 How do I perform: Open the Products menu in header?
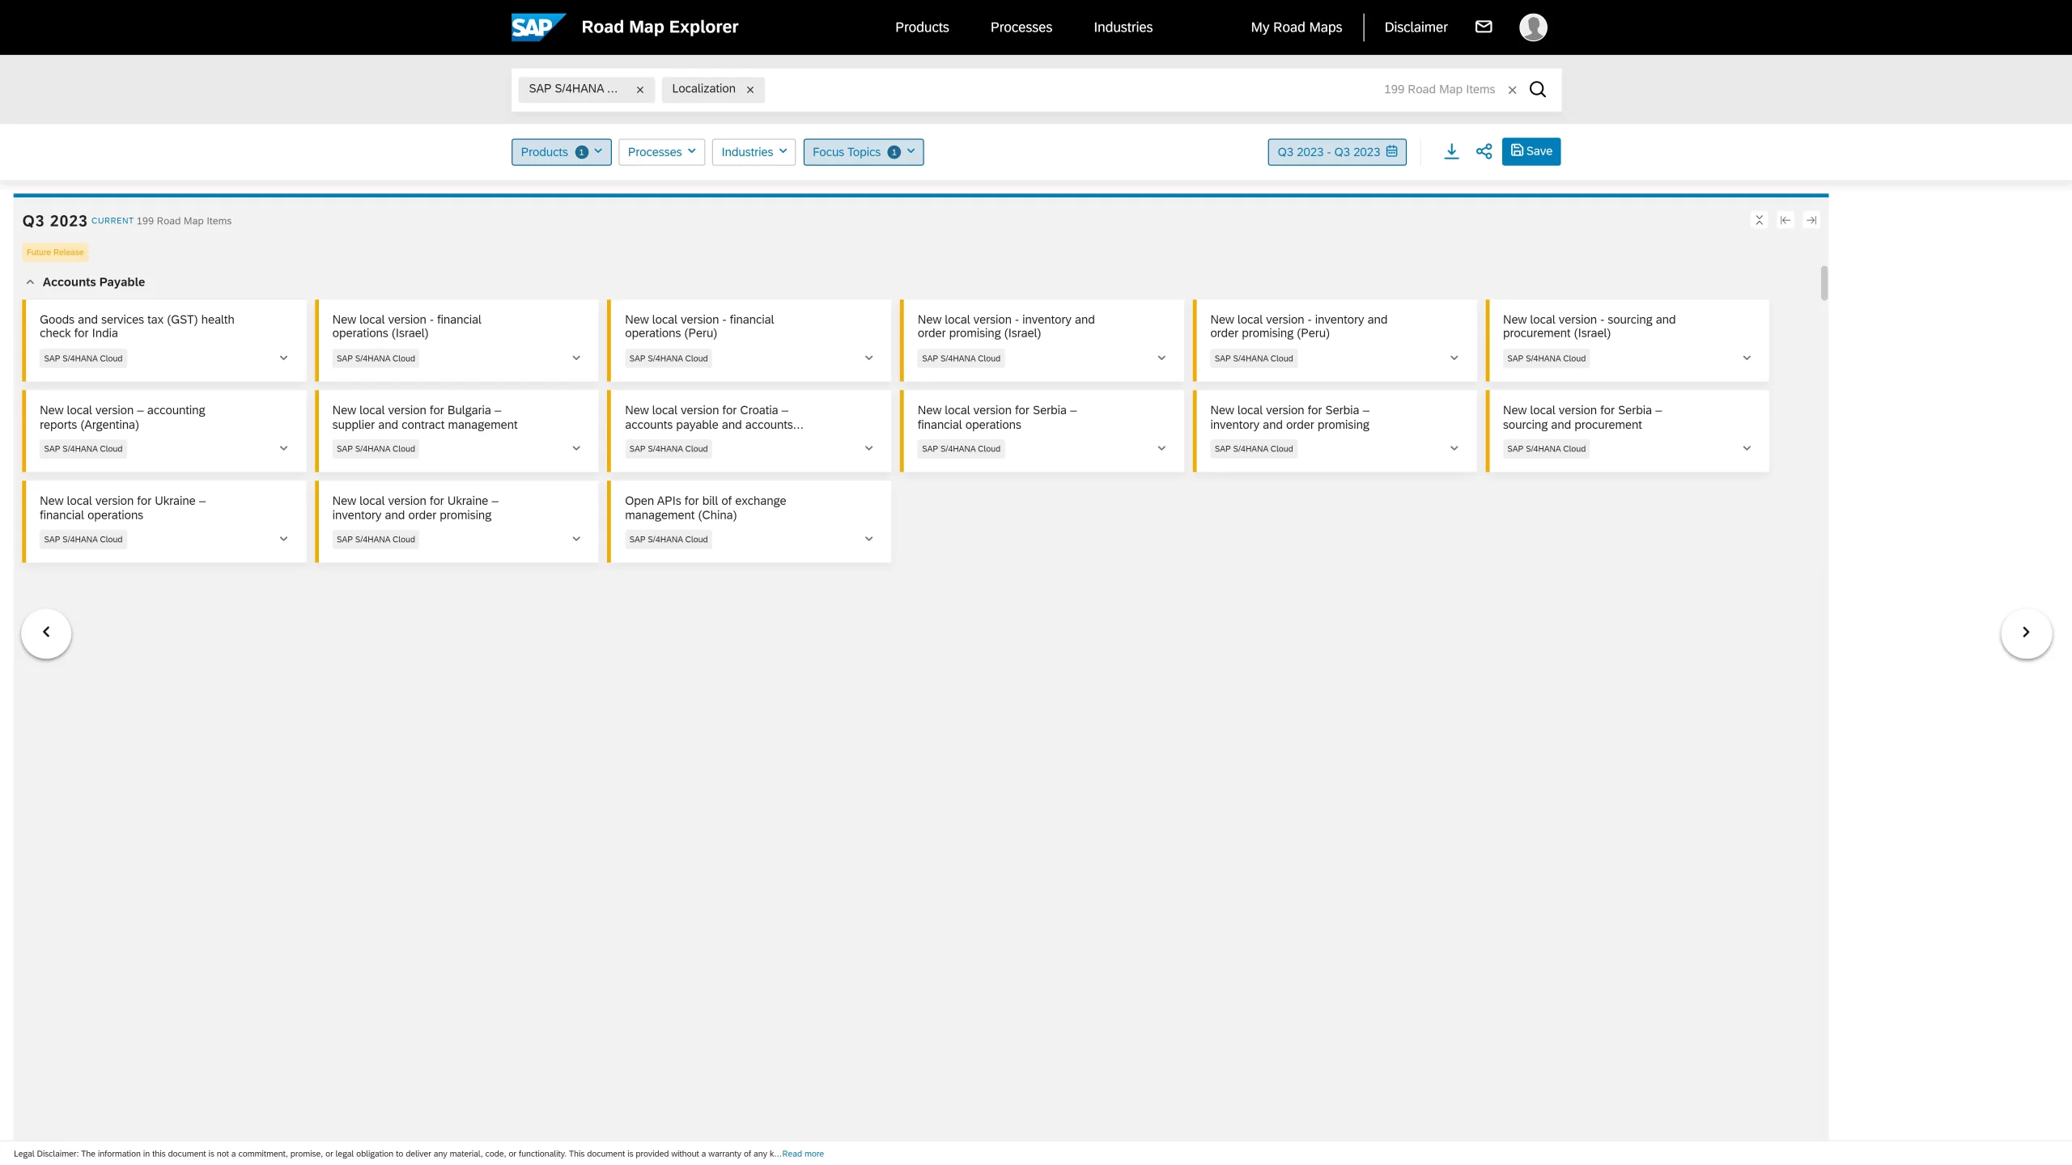[x=922, y=28]
